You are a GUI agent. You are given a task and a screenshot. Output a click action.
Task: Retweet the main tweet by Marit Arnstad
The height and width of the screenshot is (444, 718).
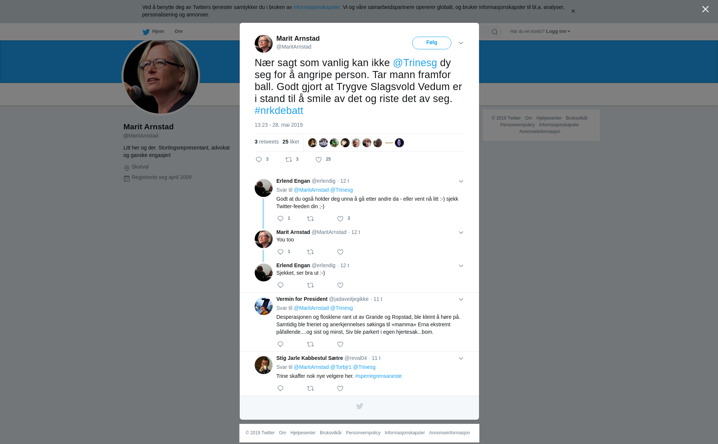289,160
